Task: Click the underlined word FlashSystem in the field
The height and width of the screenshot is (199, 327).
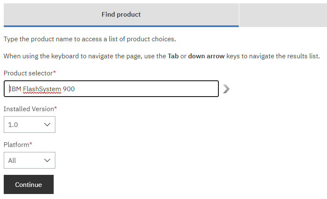Action: pos(42,89)
